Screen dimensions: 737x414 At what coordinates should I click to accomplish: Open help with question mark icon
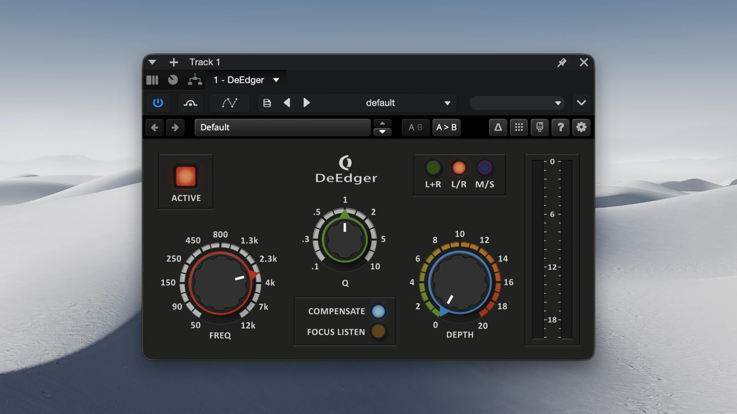(560, 127)
